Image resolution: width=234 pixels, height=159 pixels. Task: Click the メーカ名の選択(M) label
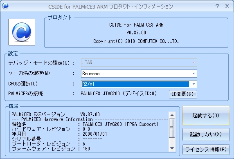29,73
